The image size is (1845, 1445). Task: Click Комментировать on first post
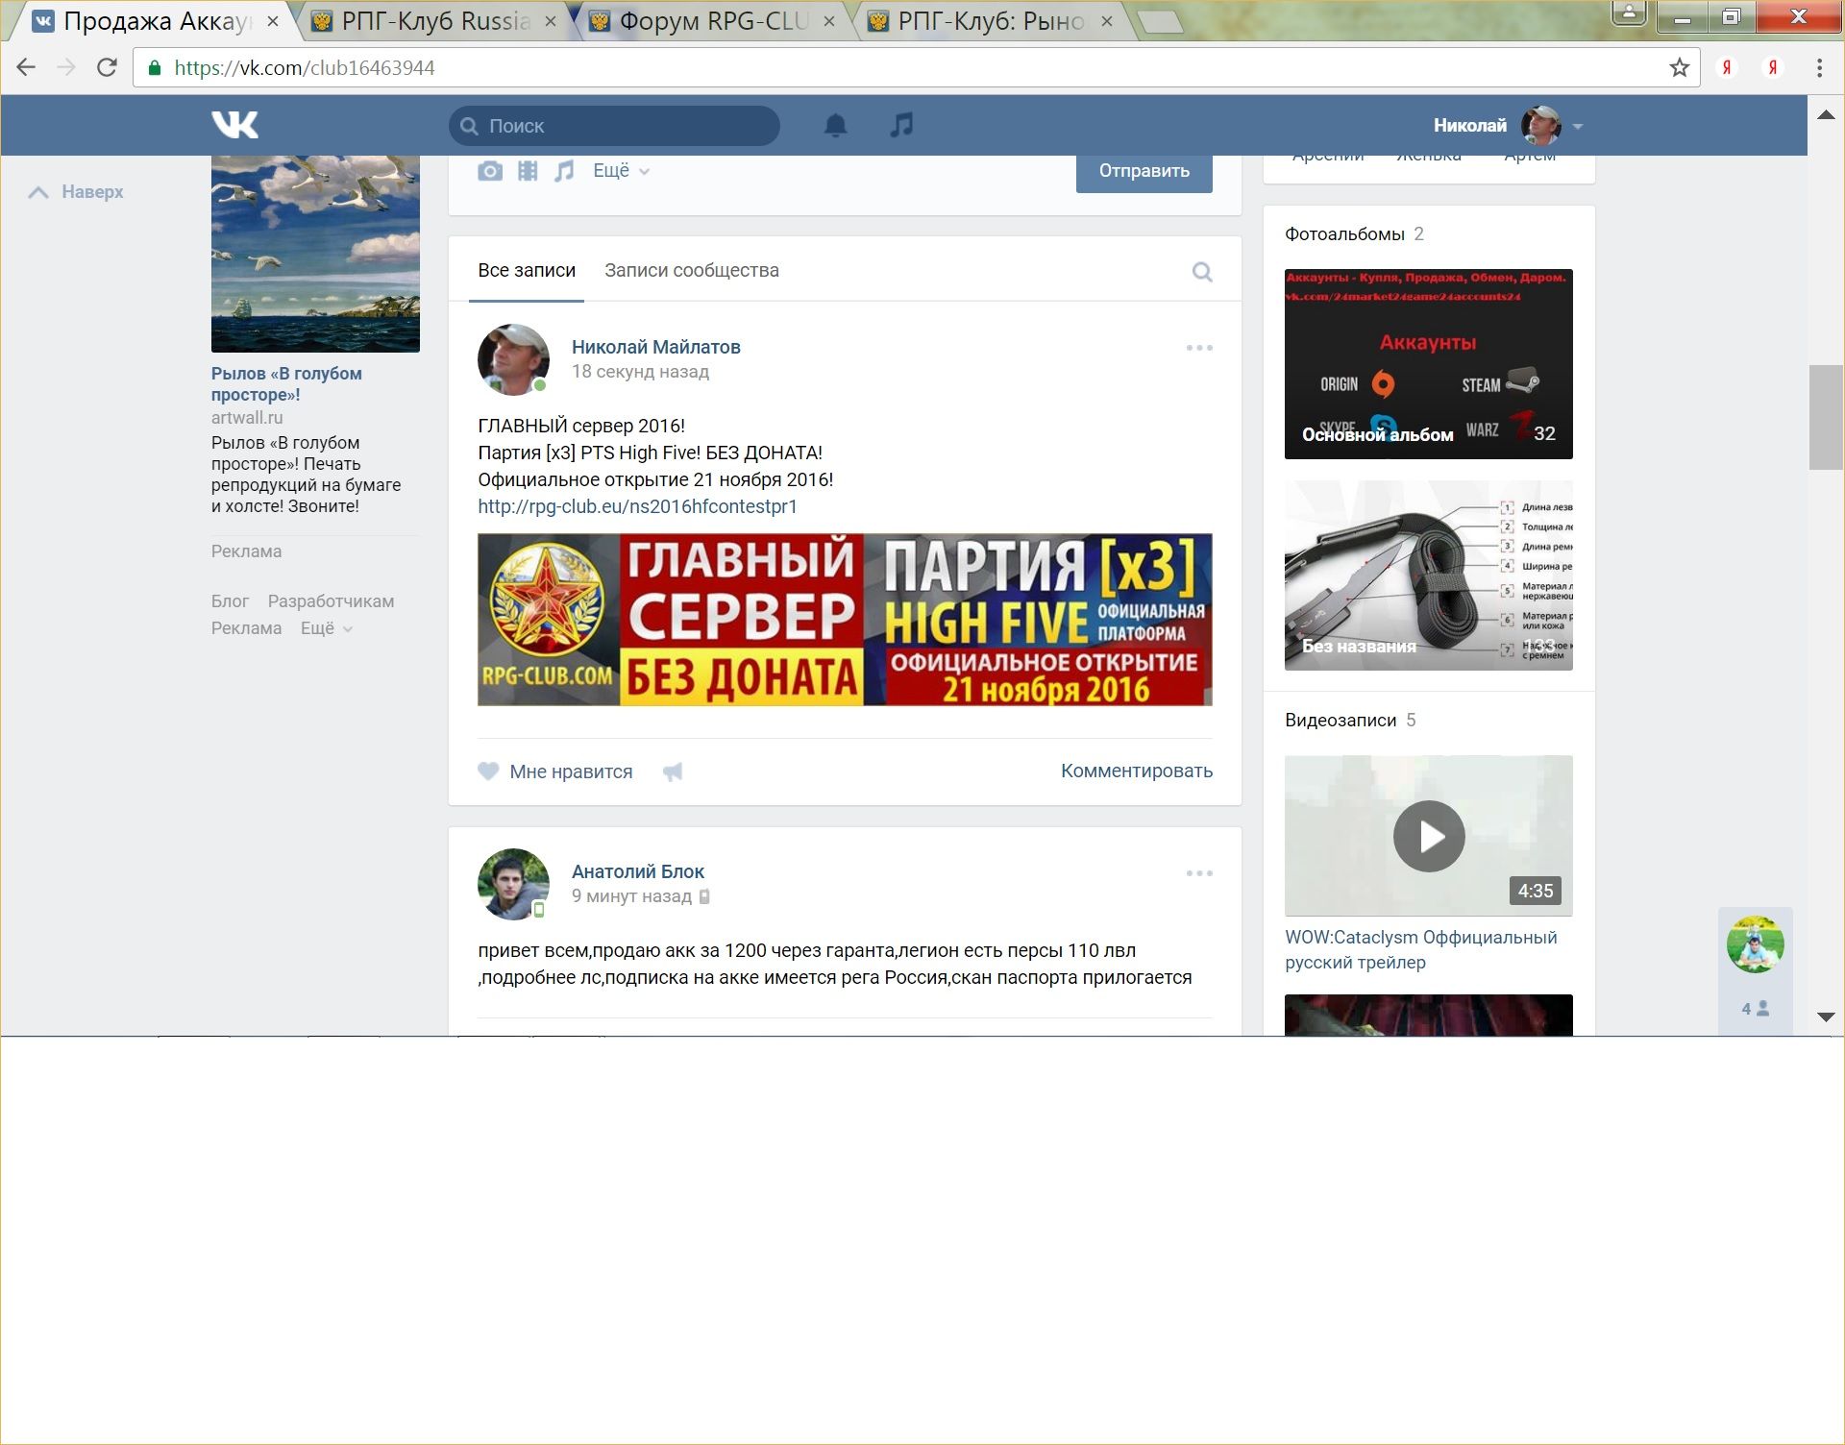pos(1137,771)
